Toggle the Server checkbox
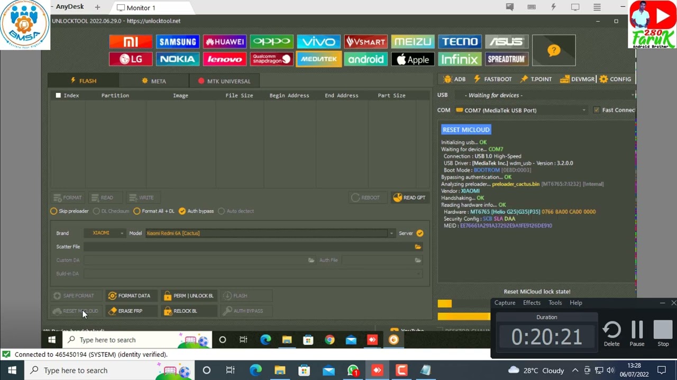This screenshot has width=677, height=380. [420, 233]
